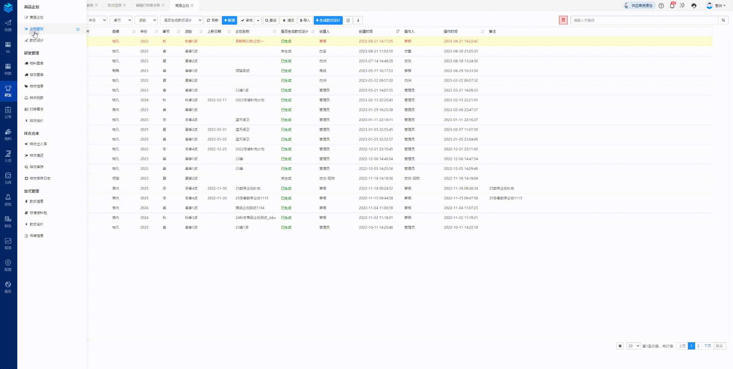The width and height of the screenshot is (733, 369).
Task: Open 样衣库存 in the side menu
Action: click(36, 167)
